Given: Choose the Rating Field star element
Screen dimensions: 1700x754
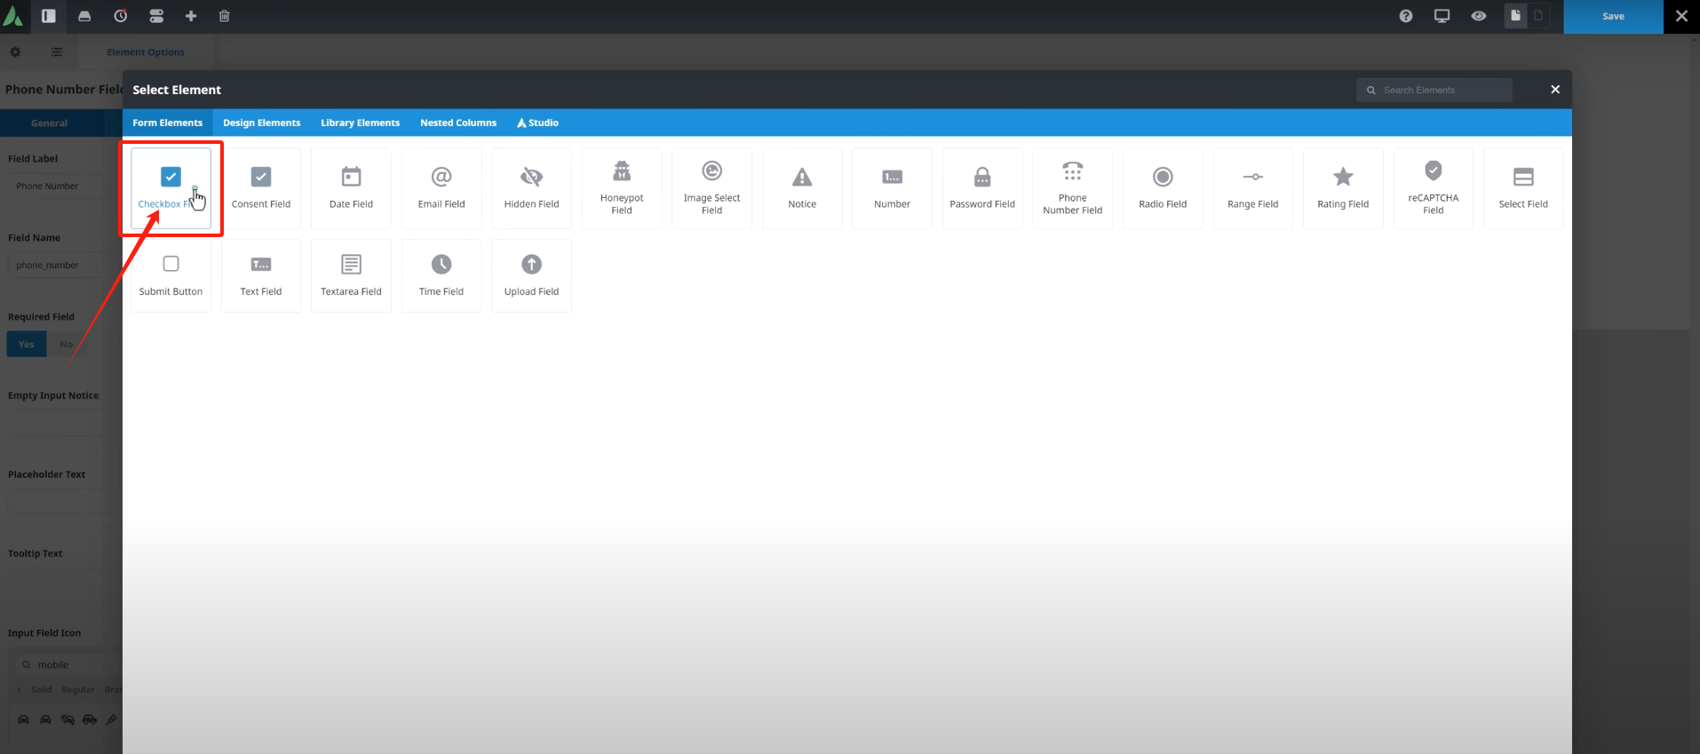Looking at the screenshot, I should point(1342,187).
